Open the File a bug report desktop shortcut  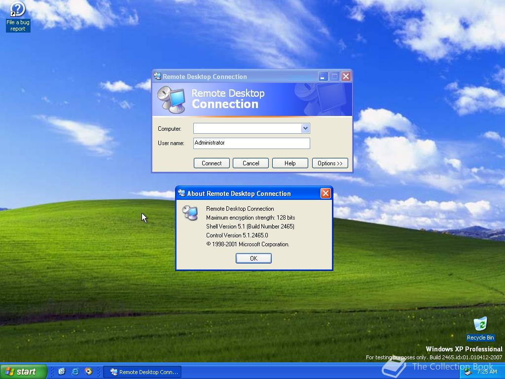coord(18,17)
